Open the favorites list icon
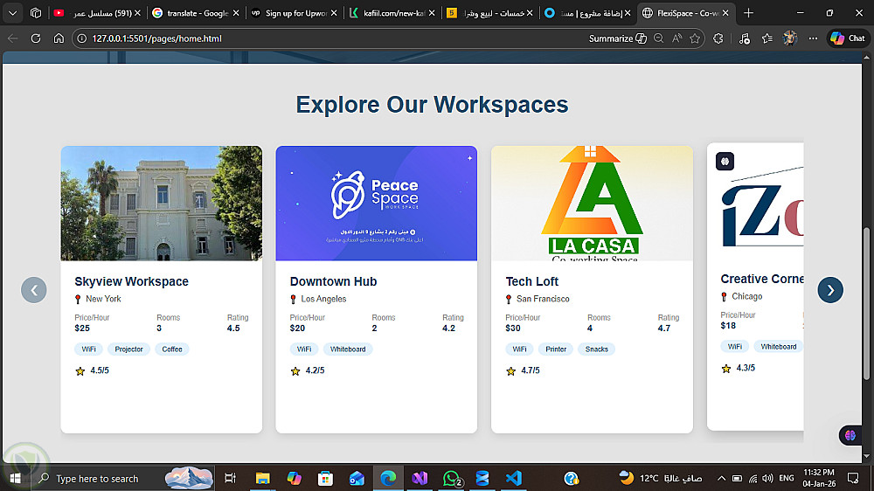 (x=767, y=38)
